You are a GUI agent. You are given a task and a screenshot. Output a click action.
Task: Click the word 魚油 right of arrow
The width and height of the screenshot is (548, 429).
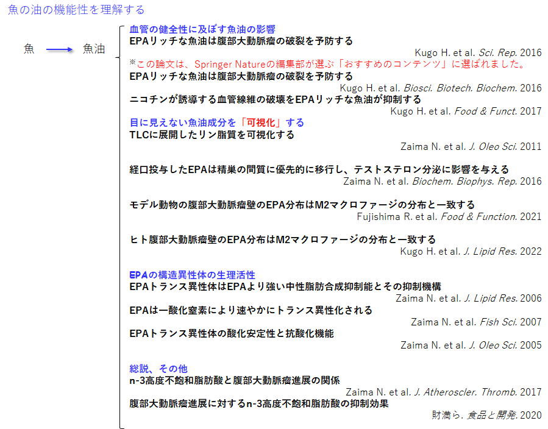point(94,49)
